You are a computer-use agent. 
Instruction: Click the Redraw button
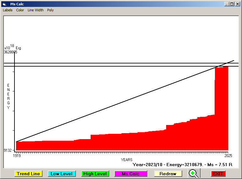coord(168,174)
